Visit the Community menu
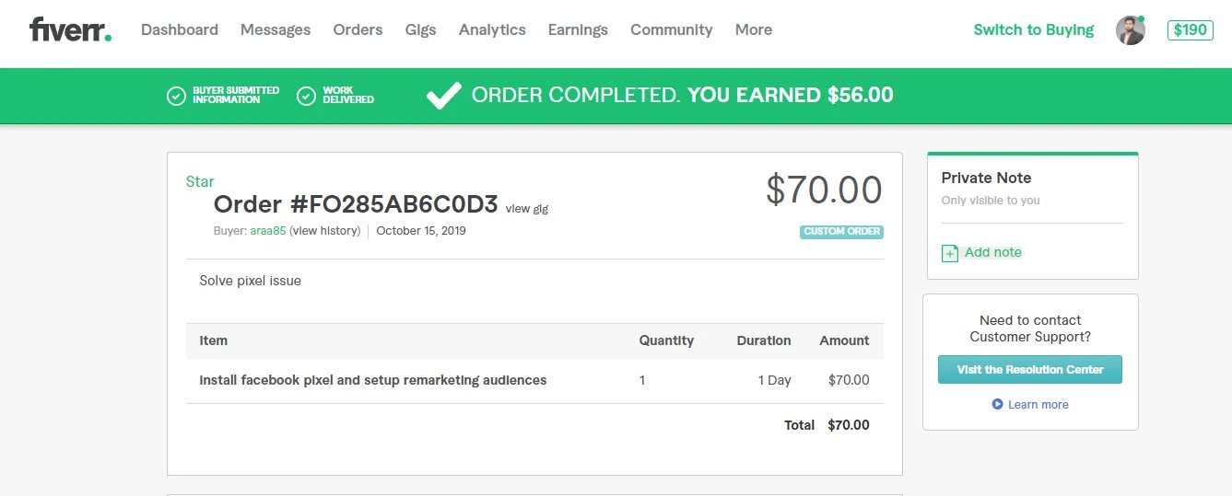Screen dimensions: 1232x496 tap(671, 30)
